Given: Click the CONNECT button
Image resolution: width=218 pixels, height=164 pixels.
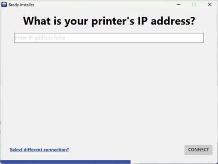Looking at the screenshot, I should (198, 150).
